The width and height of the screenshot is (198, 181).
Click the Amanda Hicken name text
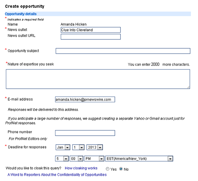pos(73,24)
